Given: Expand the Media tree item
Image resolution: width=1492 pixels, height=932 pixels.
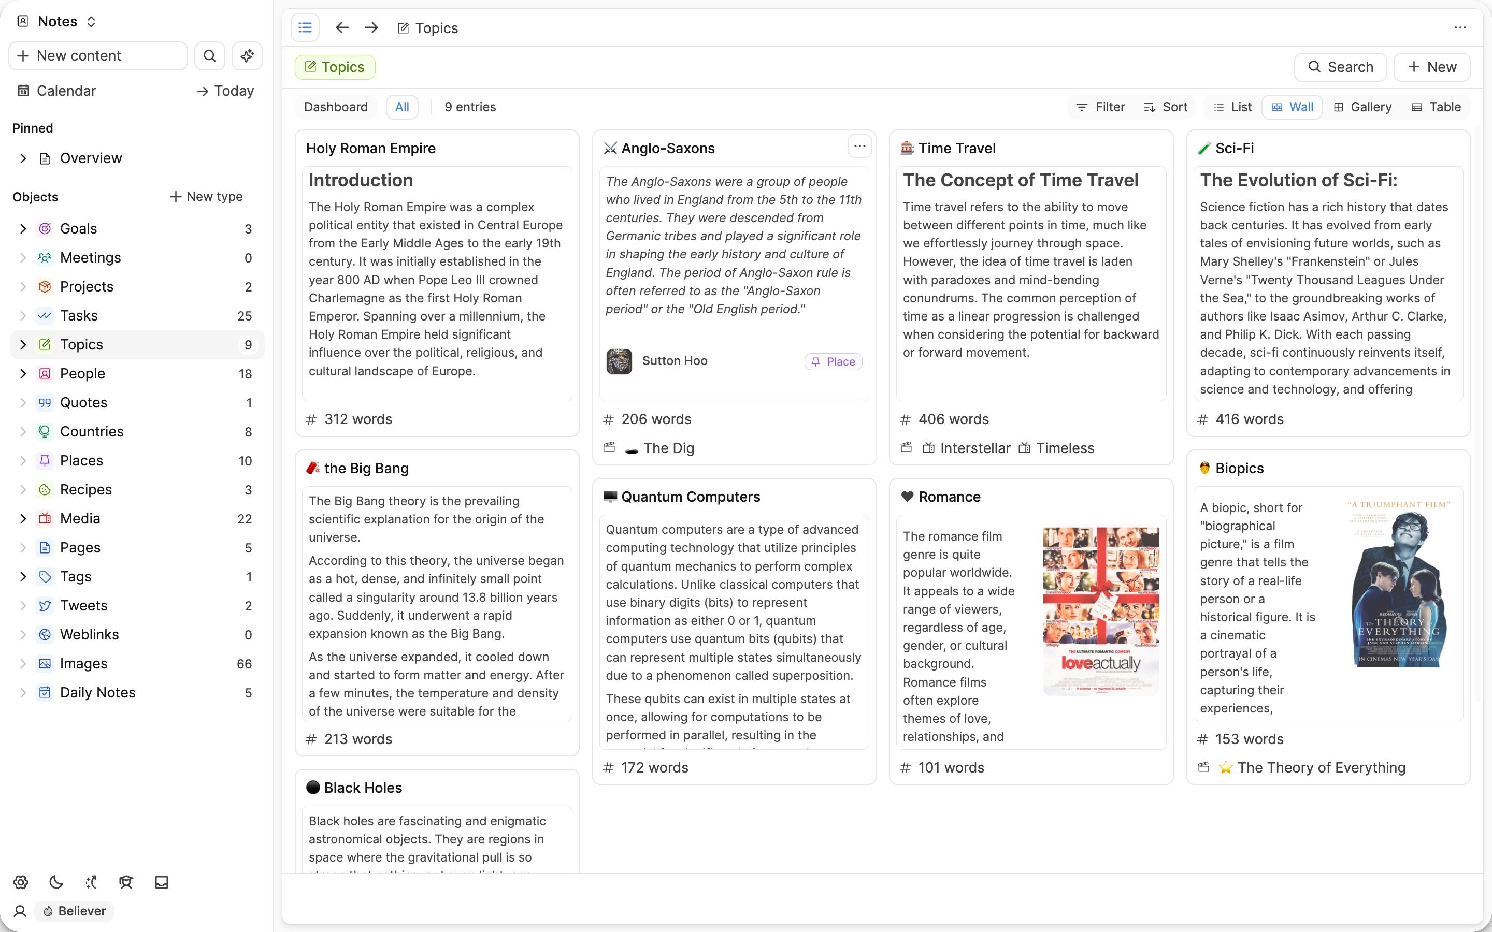Looking at the screenshot, I should click(23, 518).
